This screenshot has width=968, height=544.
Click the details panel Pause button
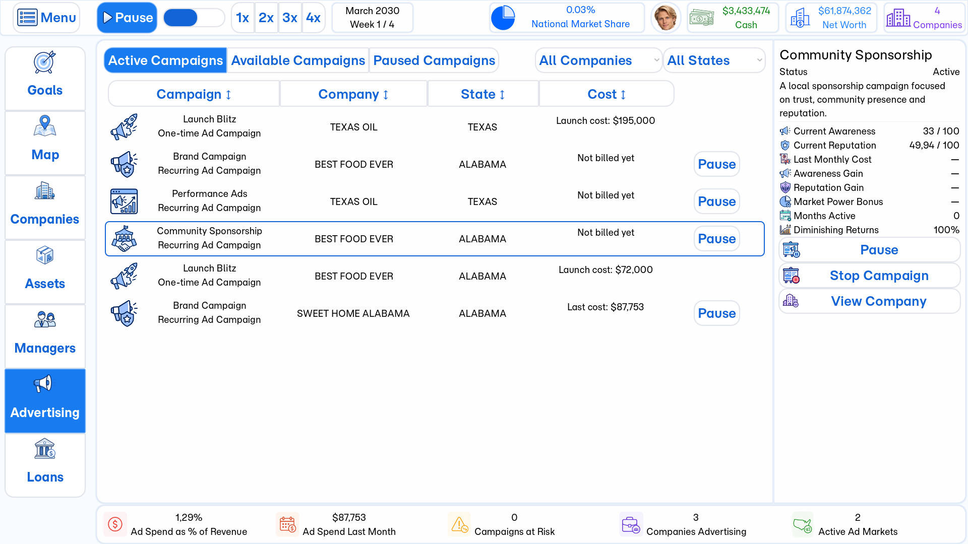pos(869,250)
